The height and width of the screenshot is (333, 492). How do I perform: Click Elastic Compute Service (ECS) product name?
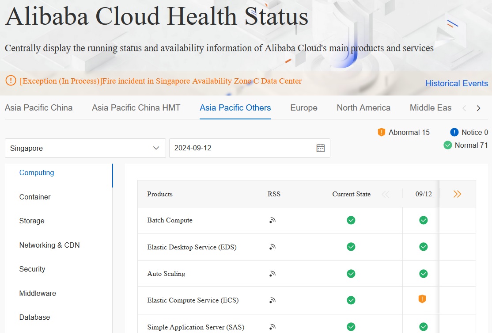tap(193, 300)
